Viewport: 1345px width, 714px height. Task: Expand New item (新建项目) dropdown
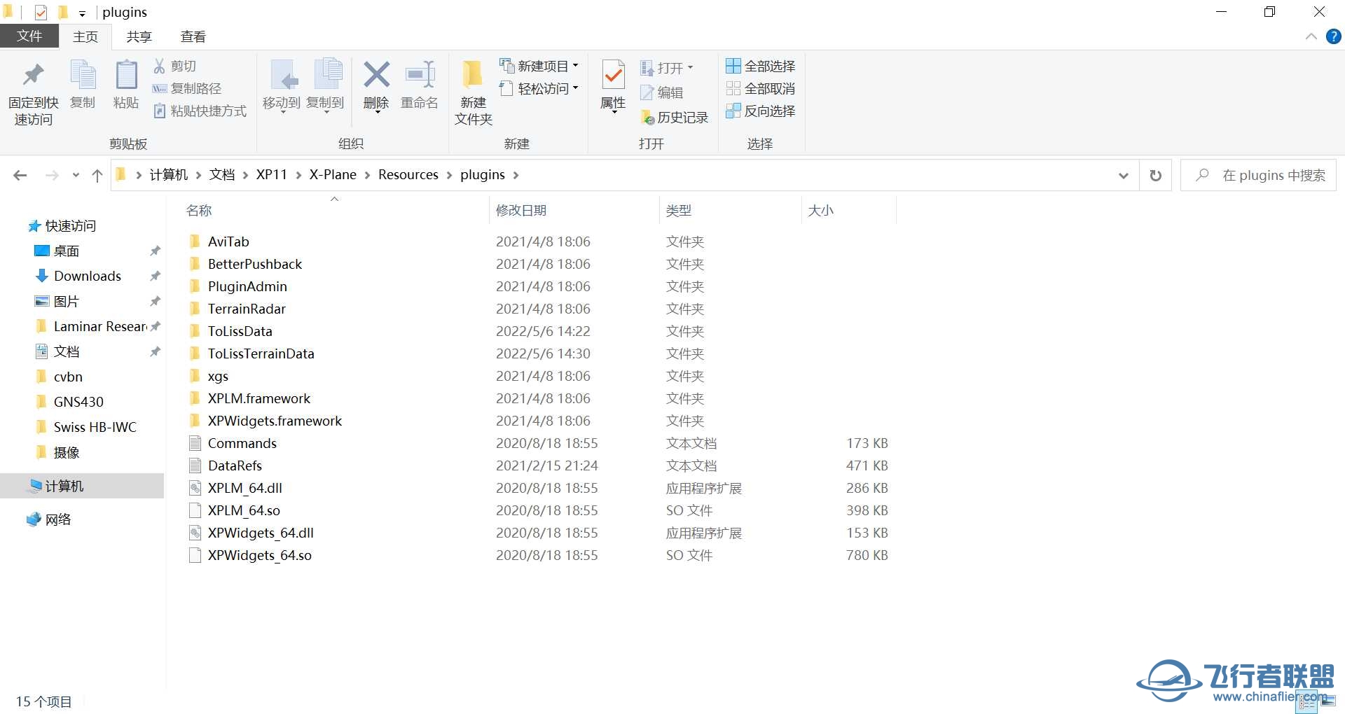pyautogui.click(x=576, y=66)
